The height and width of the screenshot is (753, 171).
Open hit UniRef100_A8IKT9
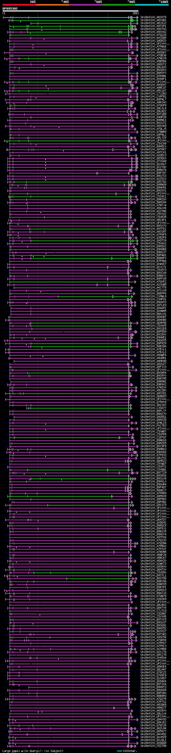coord(153,17)
